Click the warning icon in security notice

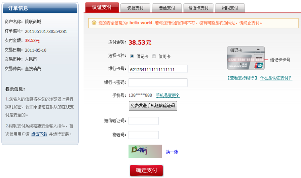[x=94, y=23]
